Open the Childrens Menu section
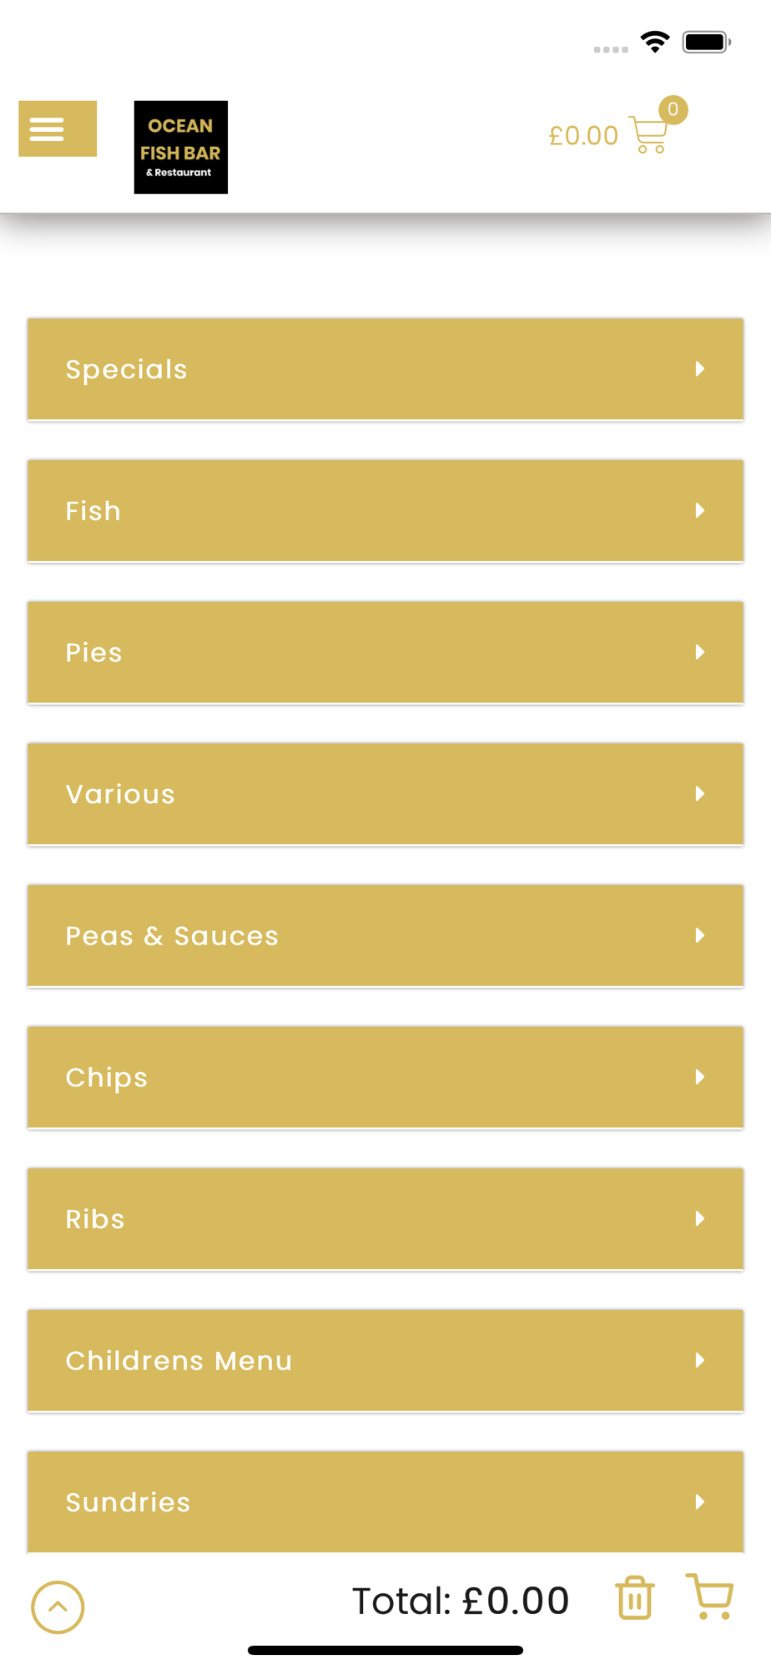Viewport: 771px width, 1670px height. click(385, 1361)
